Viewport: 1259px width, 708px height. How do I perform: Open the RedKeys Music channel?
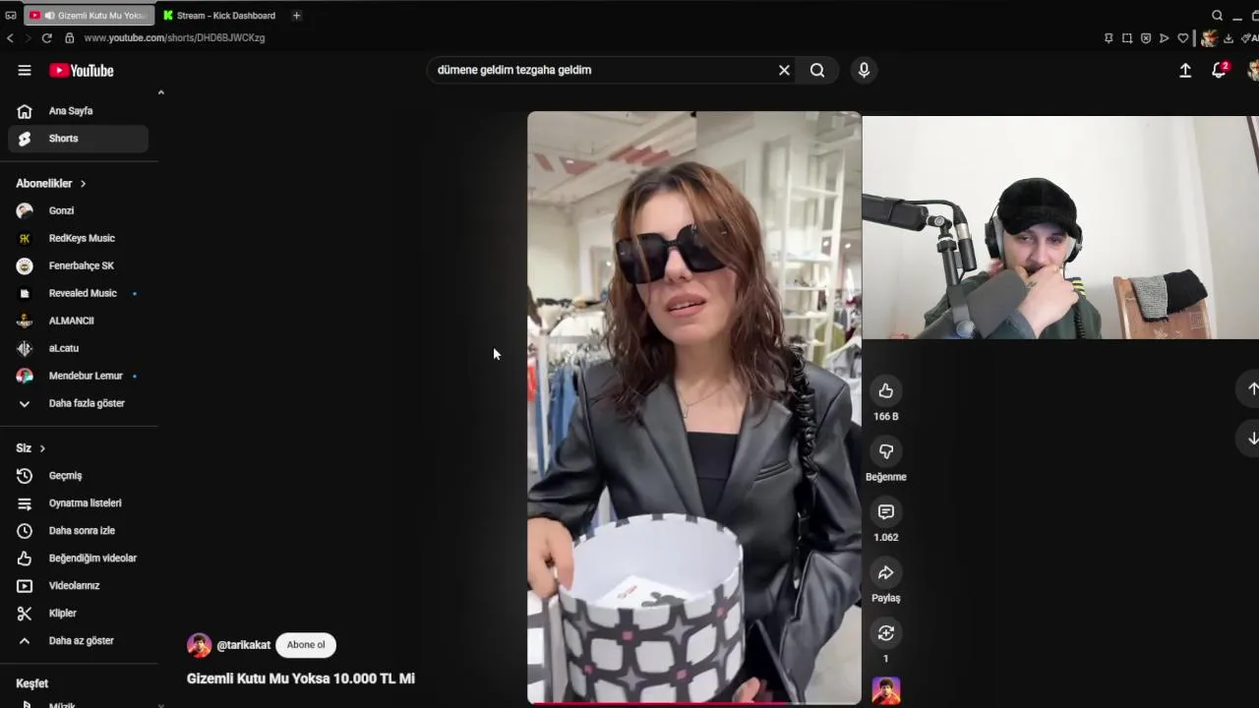[x=79, y=238]
